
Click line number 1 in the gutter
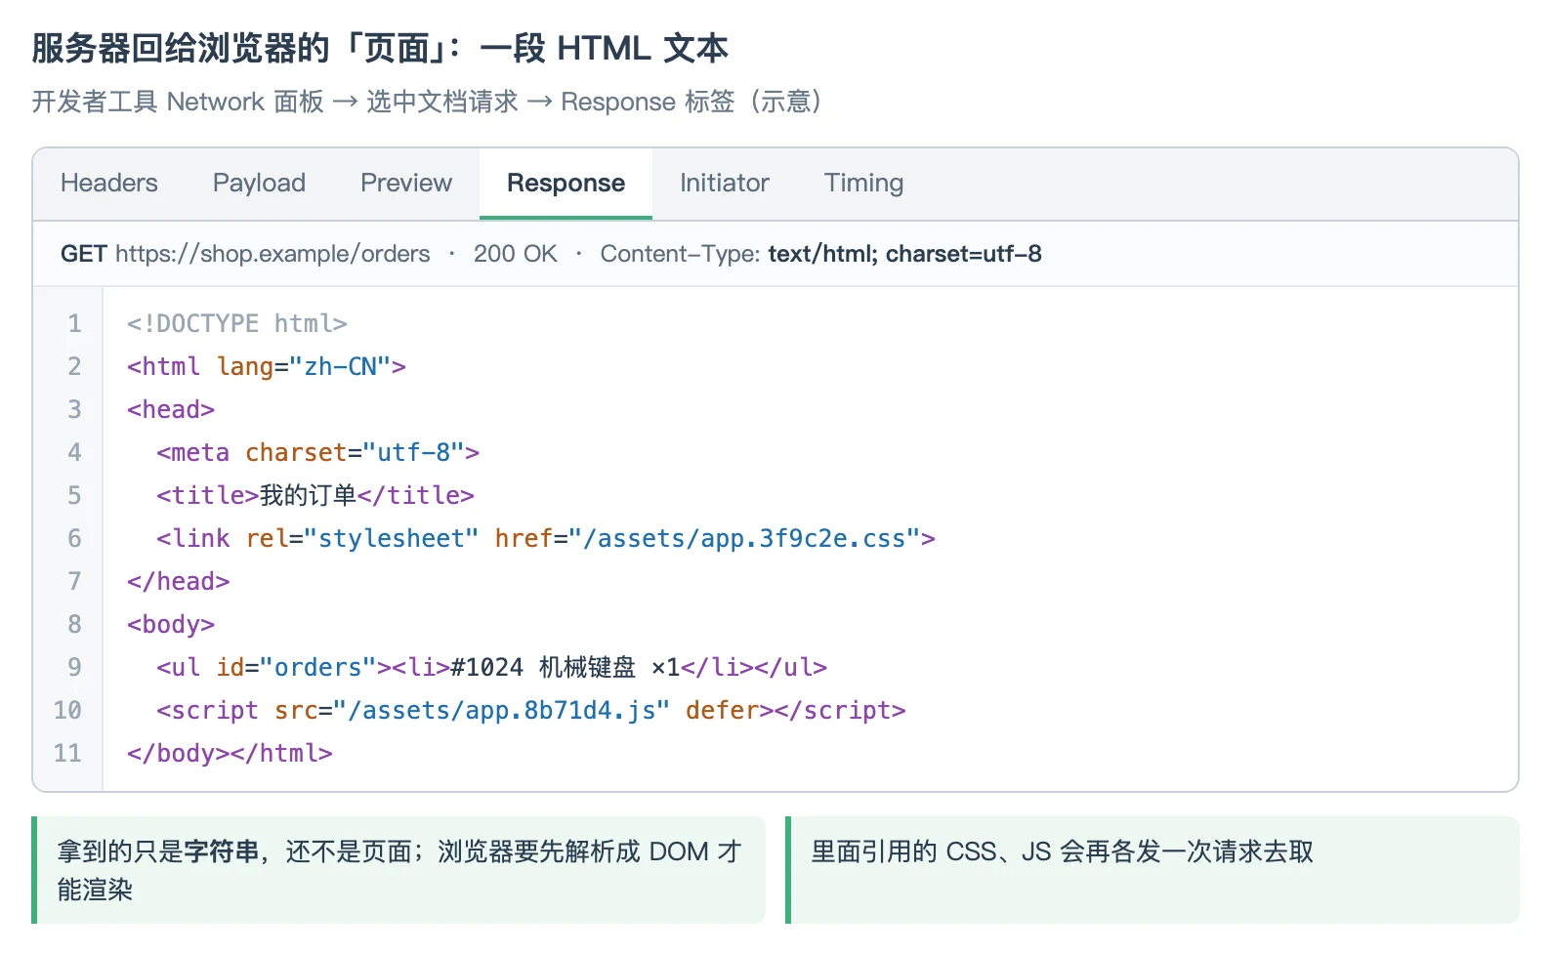(x=74, y=323)
